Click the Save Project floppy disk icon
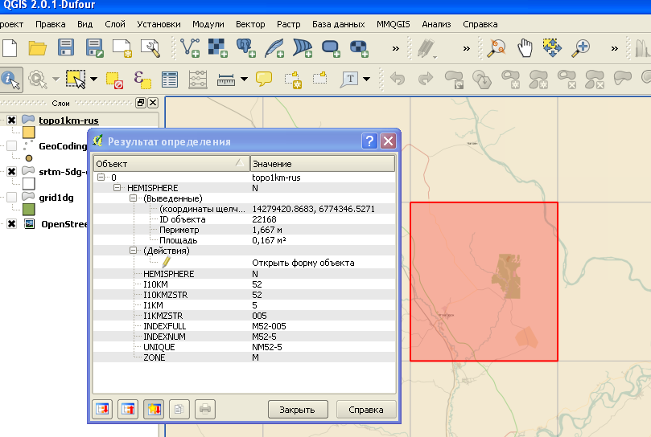The image size is (651, 437). (x=65, y=48)
